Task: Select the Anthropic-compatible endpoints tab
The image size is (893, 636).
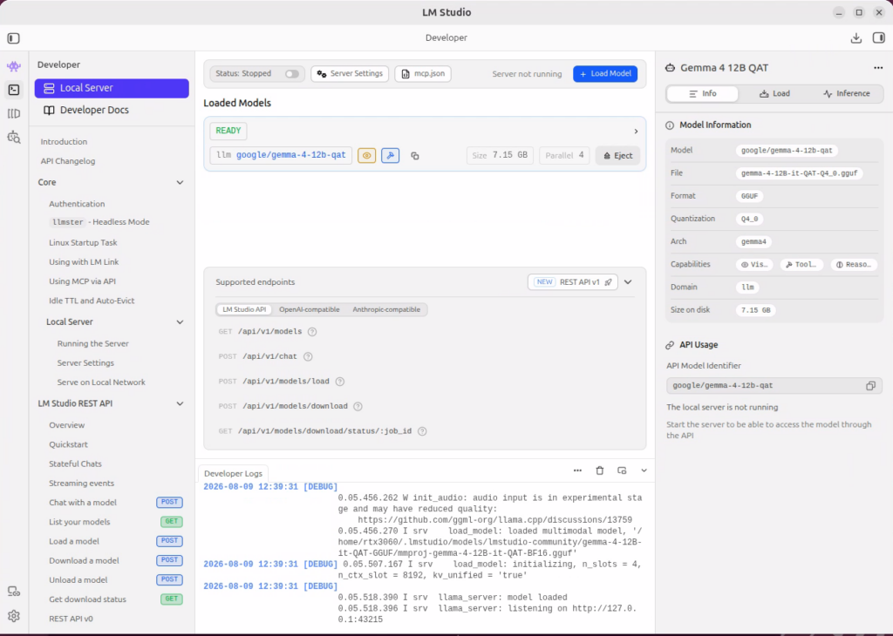Action: tap(386, 309)
